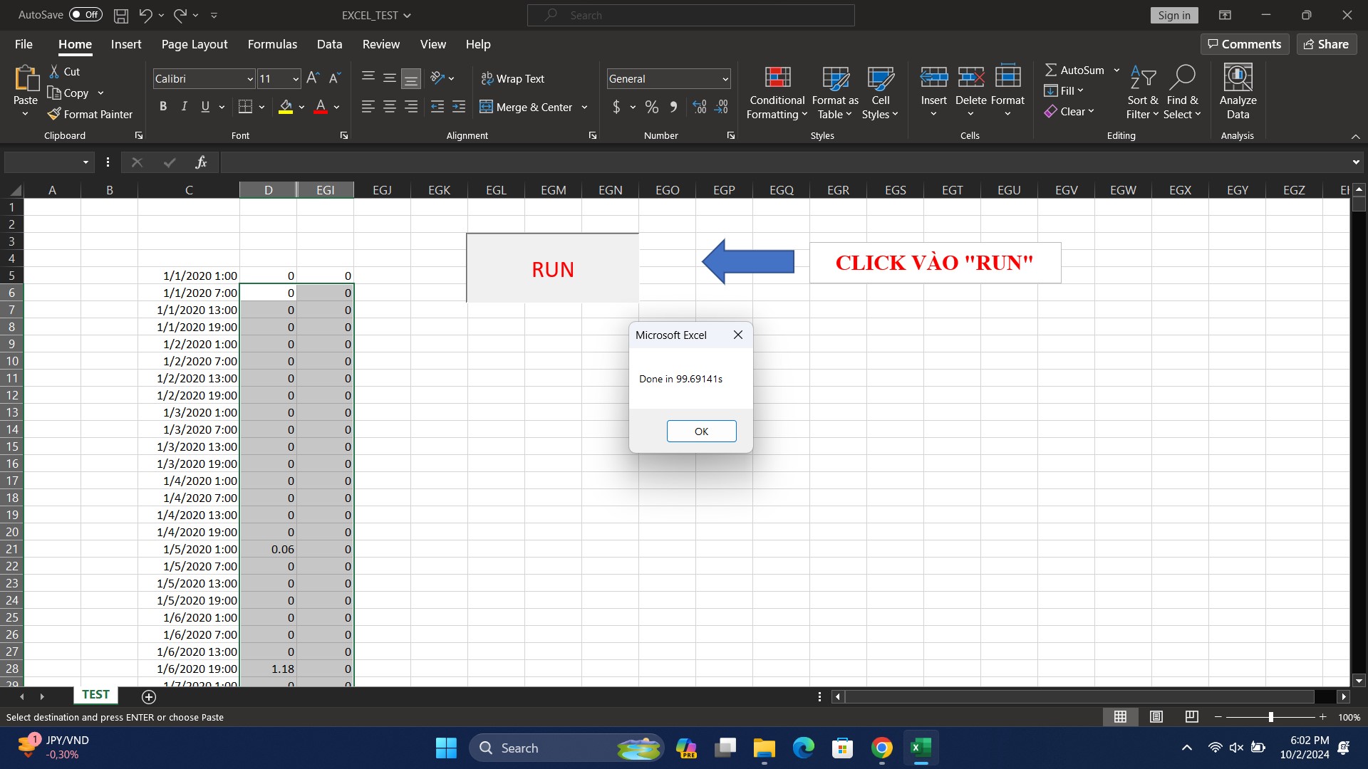Click the Decrease Decimal icon
The image size is (1368, 769).
721,107
